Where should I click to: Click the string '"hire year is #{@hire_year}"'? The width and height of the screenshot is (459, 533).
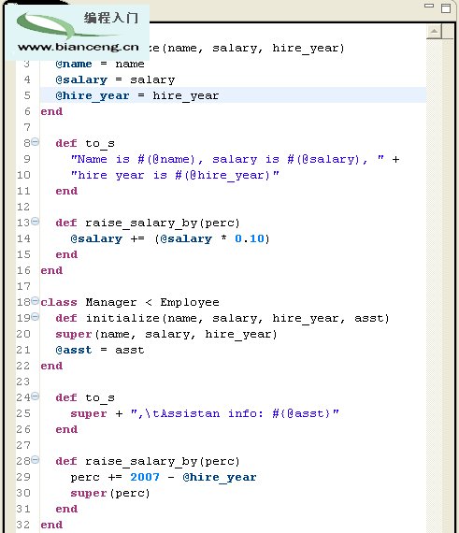pos(175,176)
